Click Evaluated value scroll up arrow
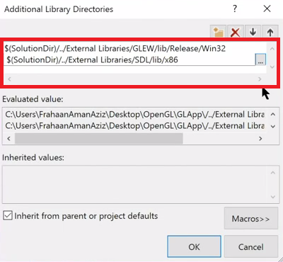Image resolution: width=283 pixels, height=262 pixels. [x=273, y=115]
